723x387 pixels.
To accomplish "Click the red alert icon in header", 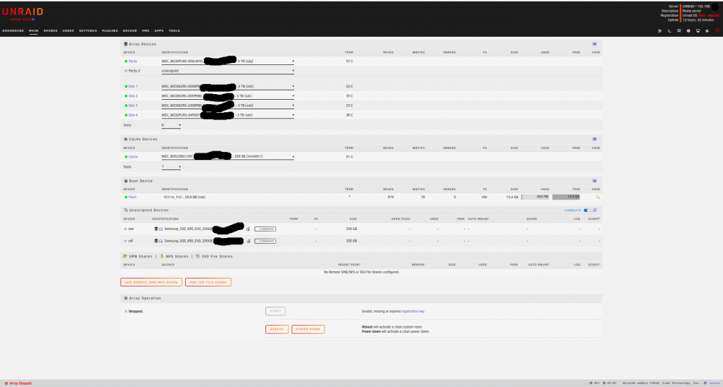I will coord(717,31).
